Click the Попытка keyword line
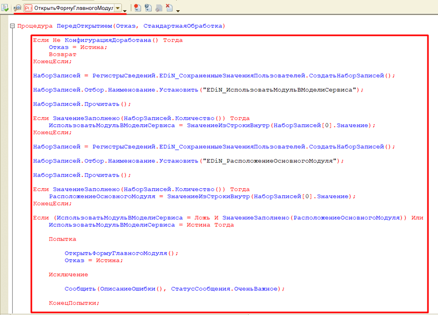Viewport: 438px width, 315px height. (x=63, y=239)
